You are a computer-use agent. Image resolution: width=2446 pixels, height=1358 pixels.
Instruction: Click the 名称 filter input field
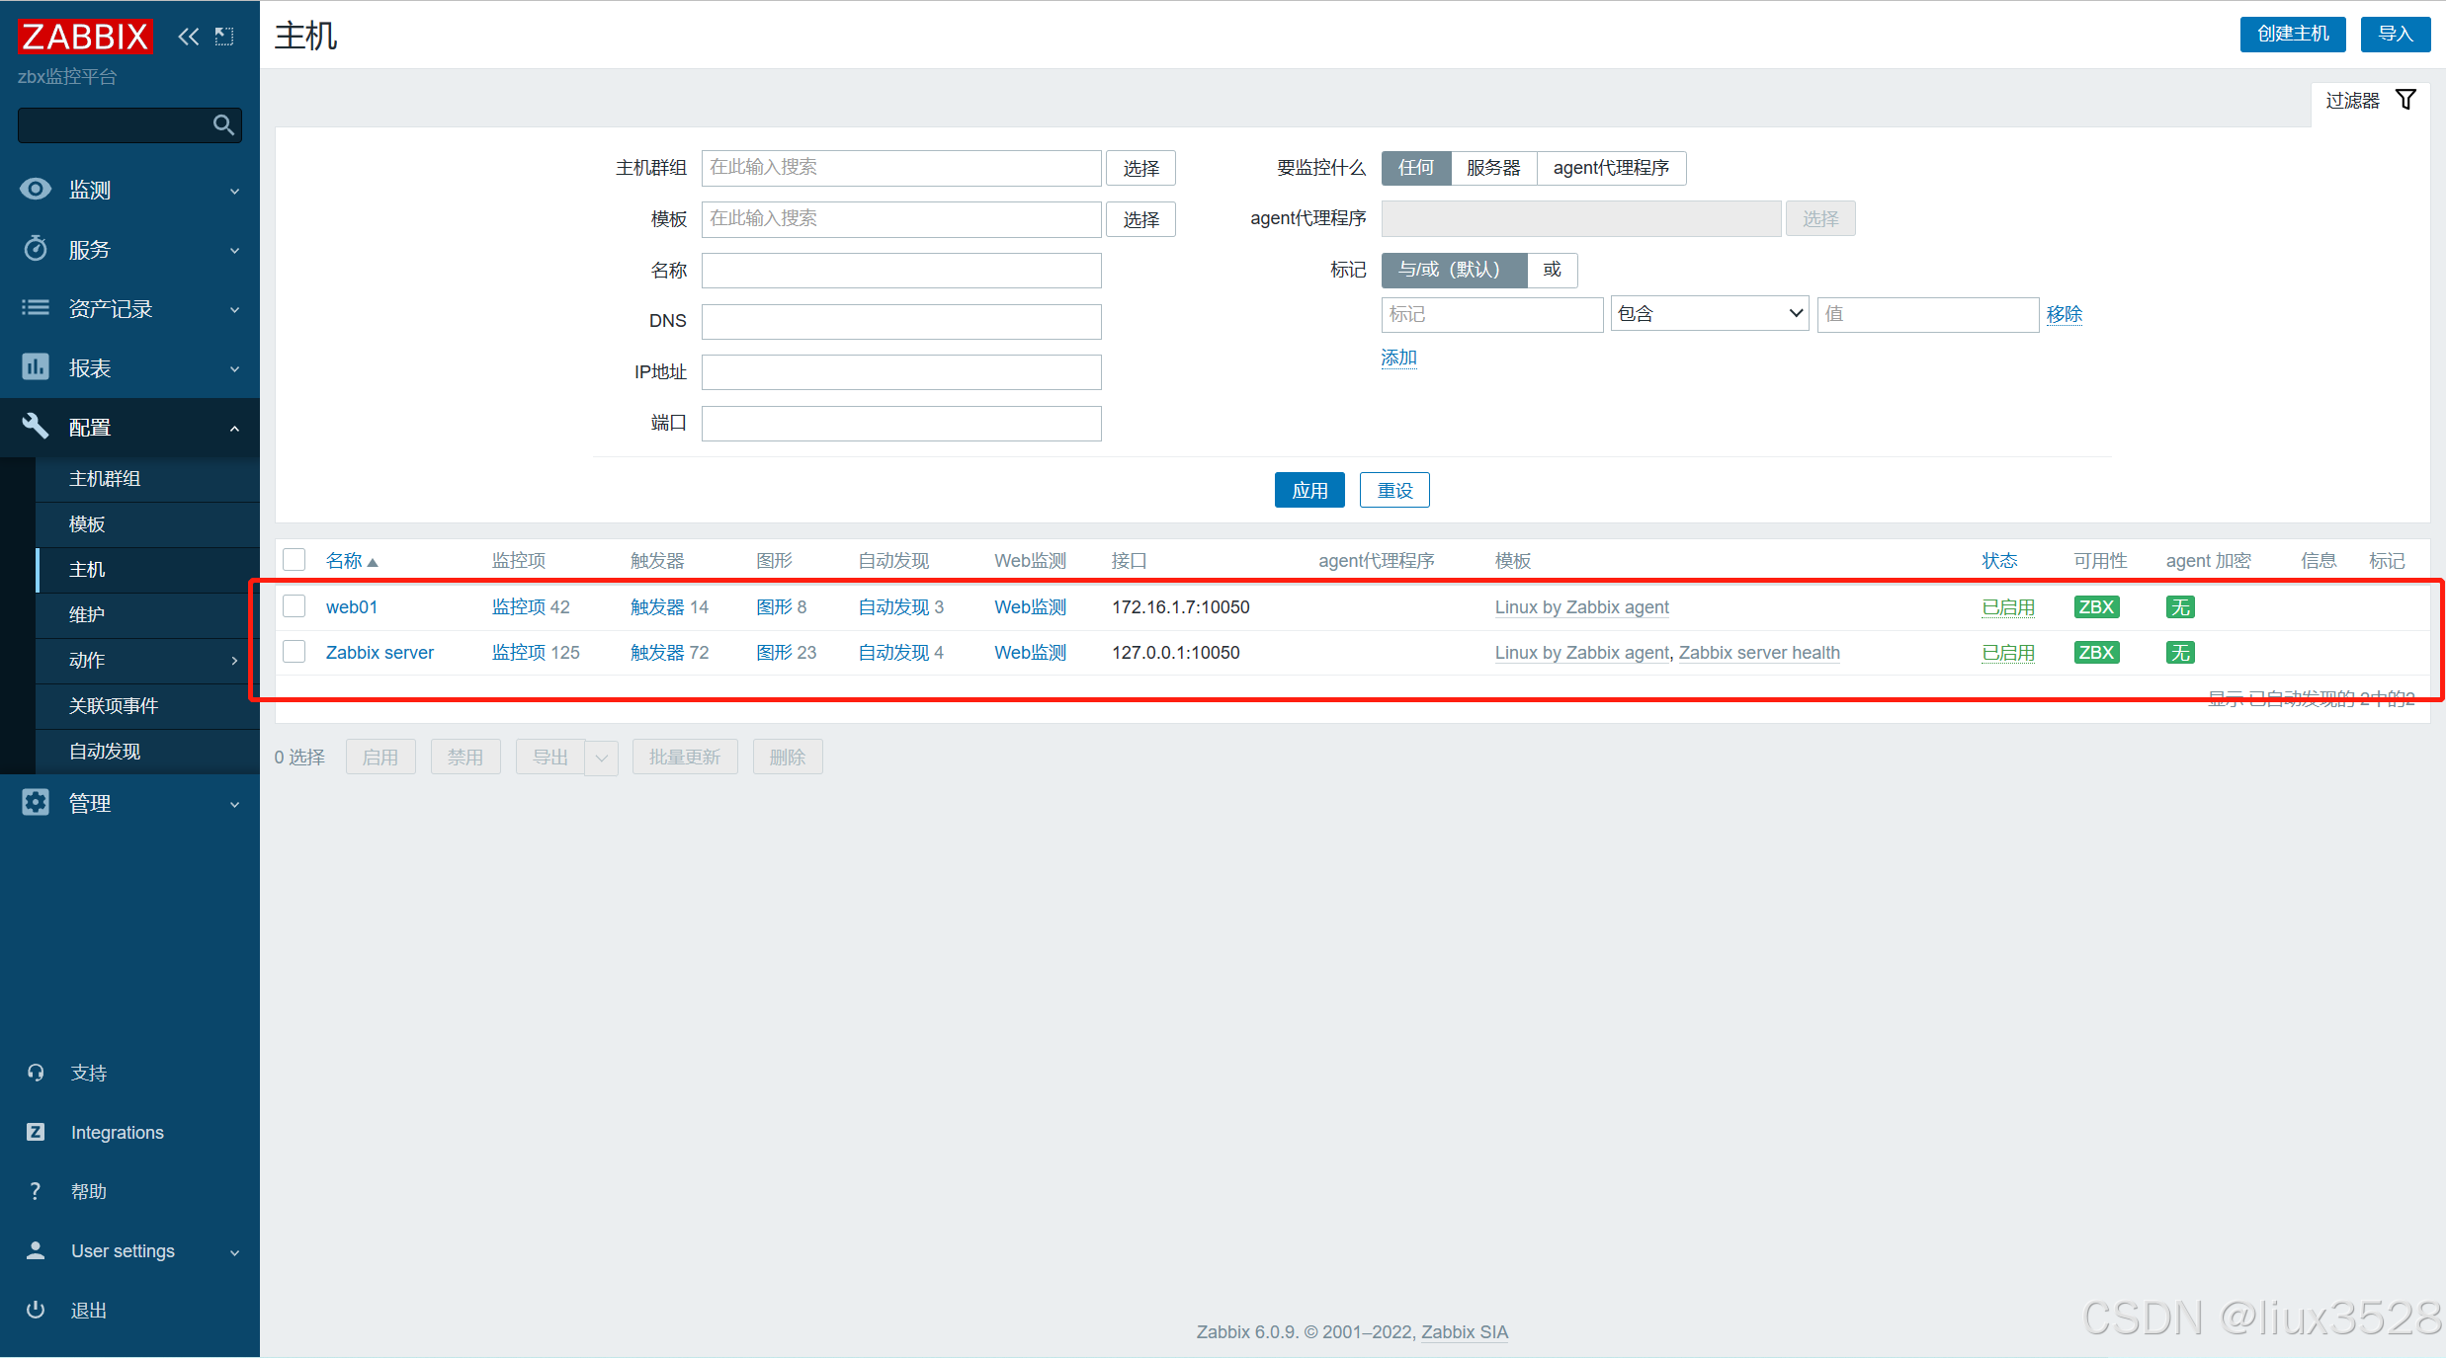(901, 271)
